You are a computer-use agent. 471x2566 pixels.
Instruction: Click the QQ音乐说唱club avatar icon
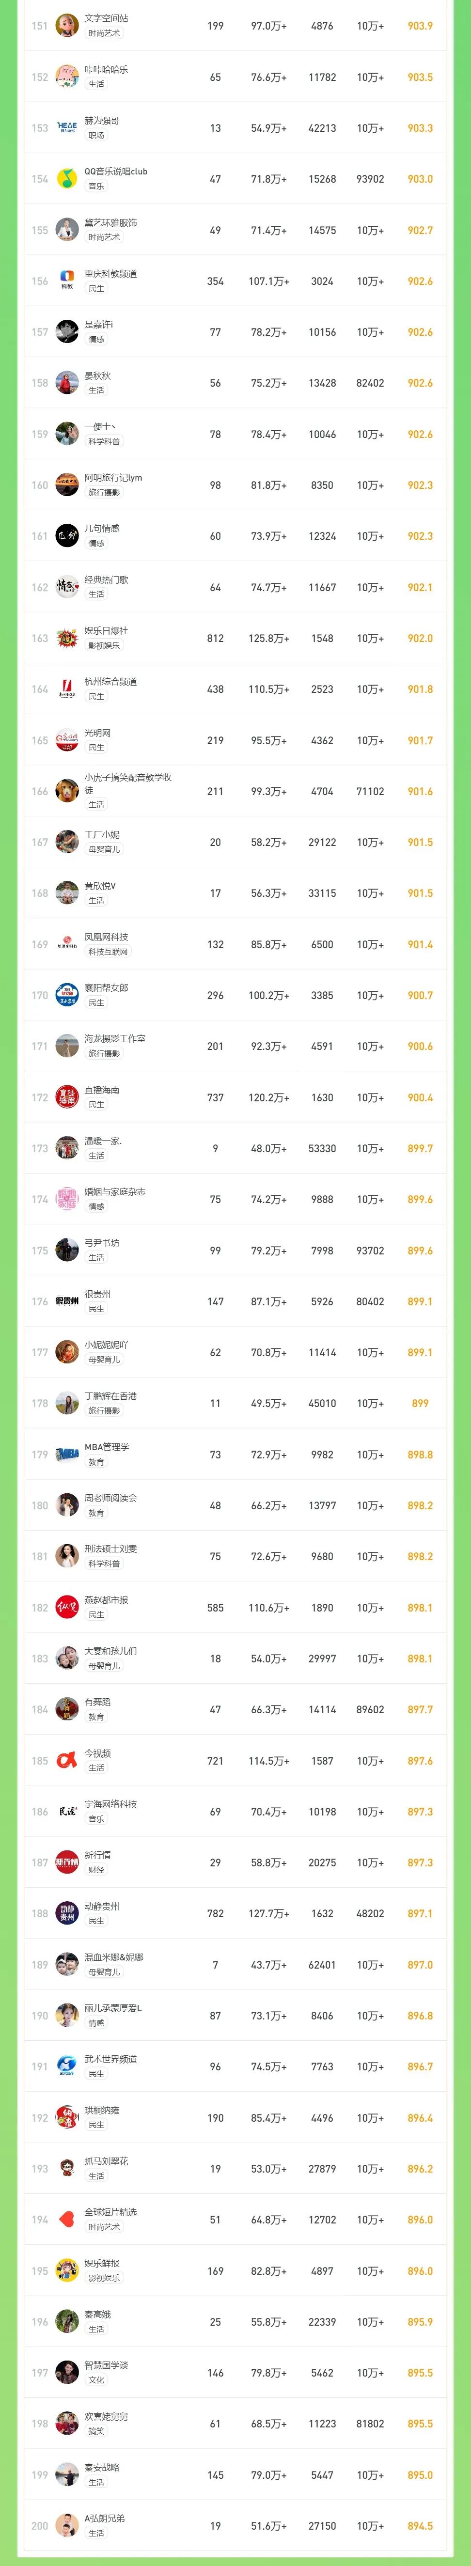(67, 179)
